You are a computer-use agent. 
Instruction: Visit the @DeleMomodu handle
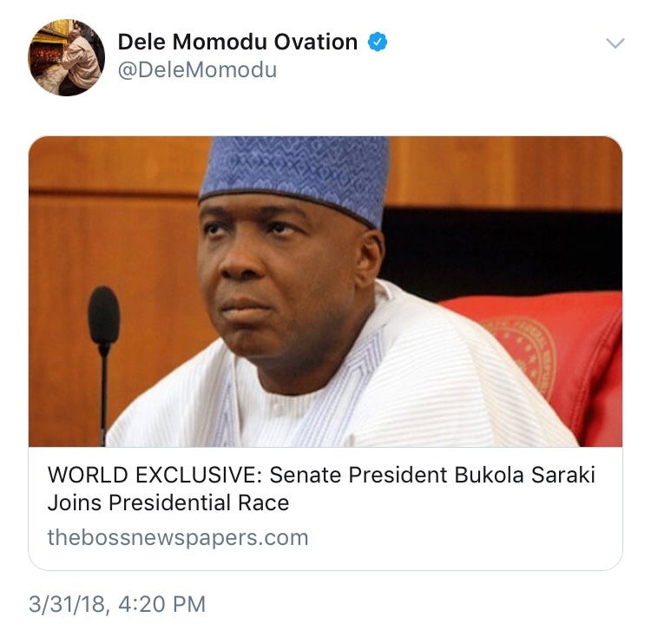197,69
